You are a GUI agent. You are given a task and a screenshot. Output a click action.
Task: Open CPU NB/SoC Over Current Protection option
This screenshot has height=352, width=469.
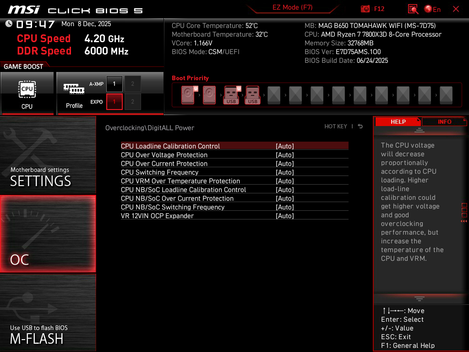[234, 198]
